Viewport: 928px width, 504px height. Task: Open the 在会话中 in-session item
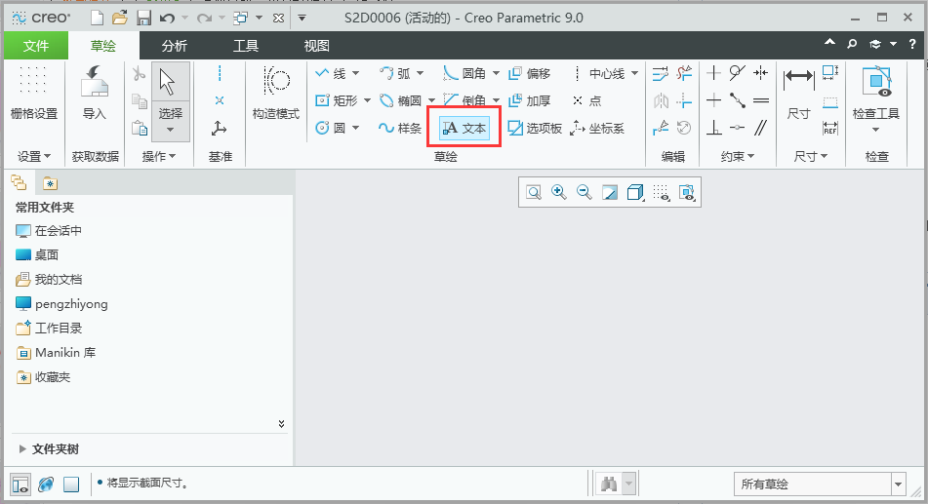(x=49, y=231)
